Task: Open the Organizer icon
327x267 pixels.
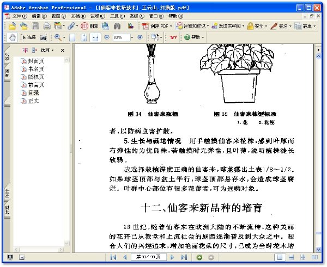Action: (x=58, y=26)
